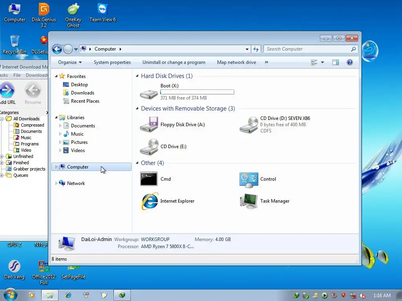The height and width of the screenshot is (301, 402).
Task: Click the refresh button beside address bar
Action: click(256, 49)
